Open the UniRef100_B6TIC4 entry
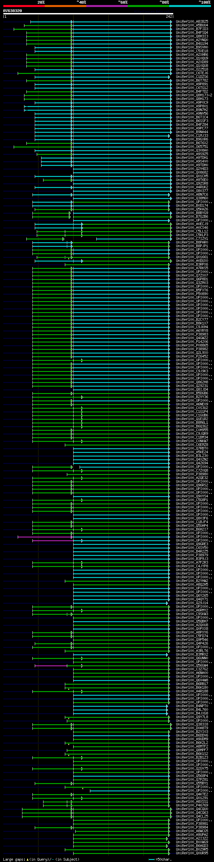The width and height of the screenshot is (214, 862). pos(192,117)
